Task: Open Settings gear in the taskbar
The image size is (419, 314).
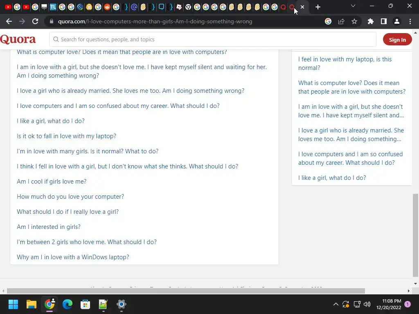Action: coord(121,304)
